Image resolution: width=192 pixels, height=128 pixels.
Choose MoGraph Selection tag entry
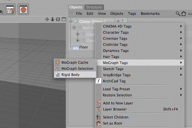point(75,68)
